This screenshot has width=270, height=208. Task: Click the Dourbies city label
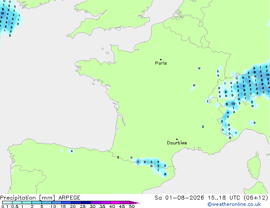[177, 143]
